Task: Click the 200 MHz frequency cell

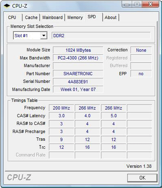Action: tap(61, 108)
